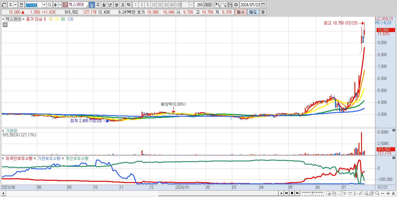Edit the date field 2024/07/23
397x197 pixels.
[250, 5]
